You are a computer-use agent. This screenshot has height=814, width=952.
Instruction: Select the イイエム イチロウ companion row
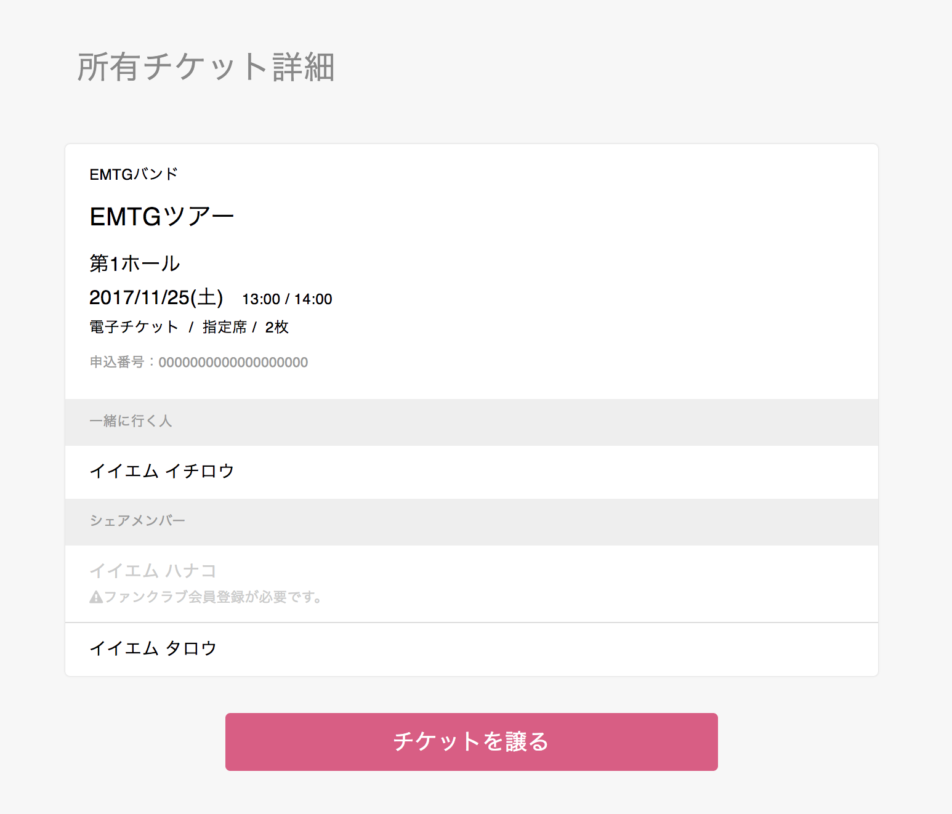coord(472,472)
